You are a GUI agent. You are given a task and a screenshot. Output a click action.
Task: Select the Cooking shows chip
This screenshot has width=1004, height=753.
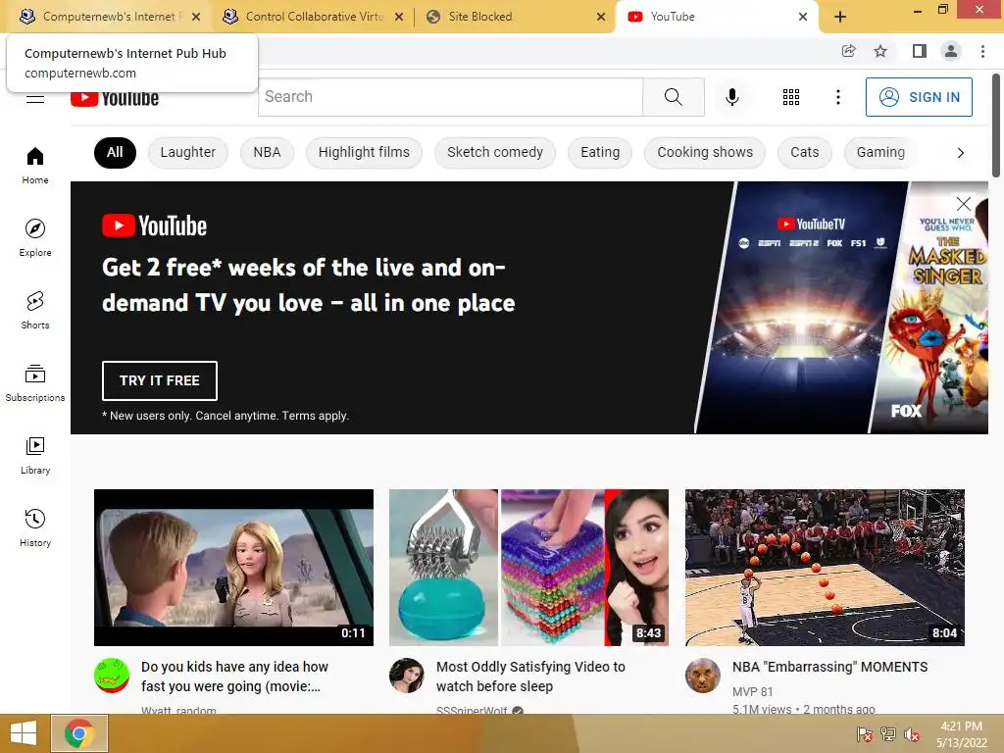[x=705, y=152]
